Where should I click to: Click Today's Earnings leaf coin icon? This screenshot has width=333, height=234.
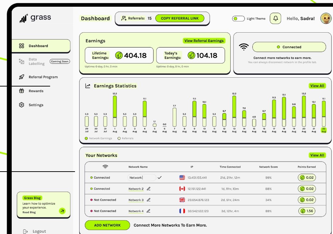coord(191,55)
